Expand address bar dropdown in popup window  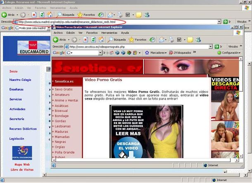(x=211, y=47)
